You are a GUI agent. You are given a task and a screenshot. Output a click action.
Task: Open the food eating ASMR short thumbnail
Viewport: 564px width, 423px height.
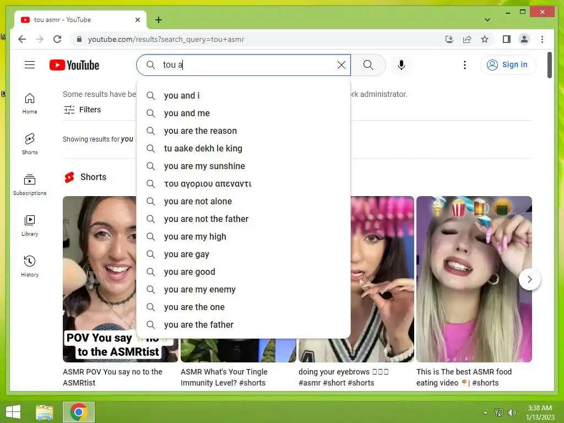point(474,279)
